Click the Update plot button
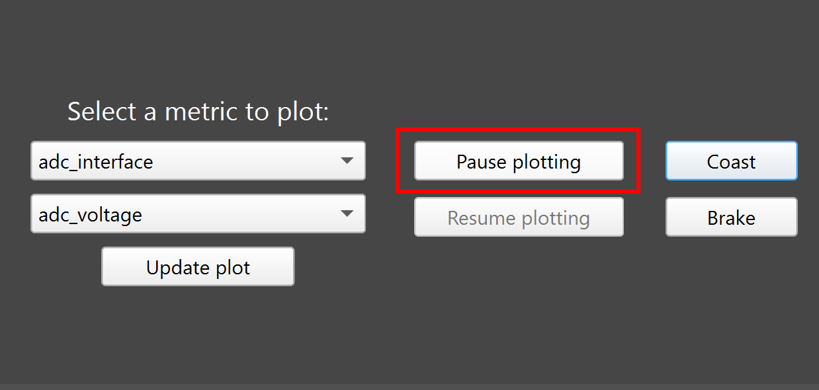The image size is (819, 390). tap(198, 266)
